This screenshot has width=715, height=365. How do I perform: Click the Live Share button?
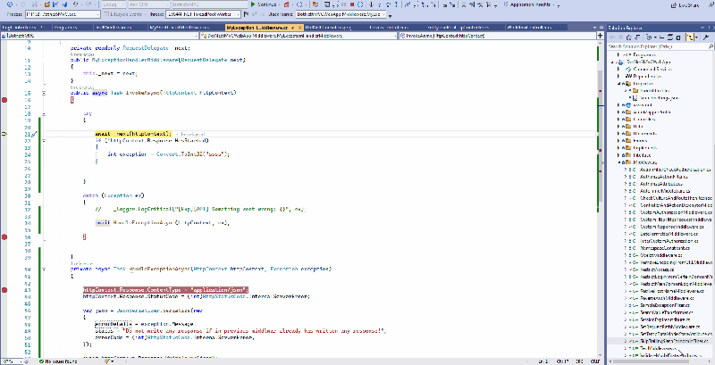click(687, 4)
